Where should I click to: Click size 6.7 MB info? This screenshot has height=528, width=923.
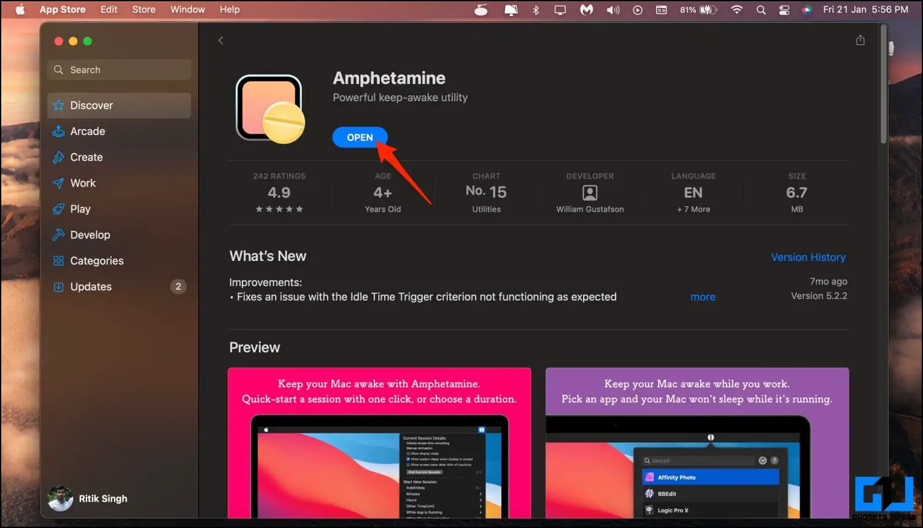(x=797, y=193)
